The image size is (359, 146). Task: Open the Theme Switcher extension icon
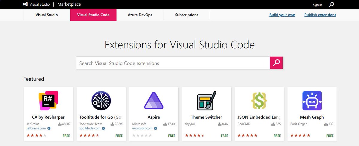206,101
